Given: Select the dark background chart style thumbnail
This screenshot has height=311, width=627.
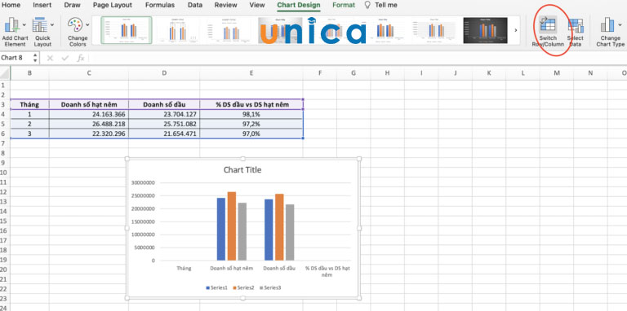Looking at the screenshot, I should click(x=485, y=30).
